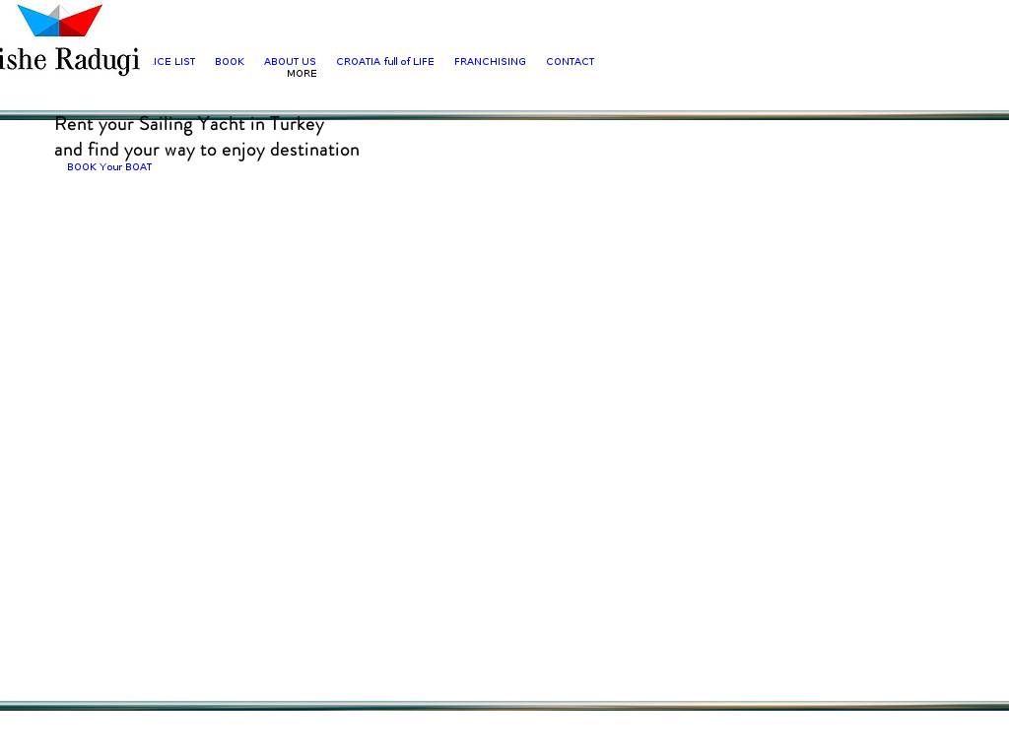Screen dimensions: 1009x756
Task: Click the paper boat logo icon
Action: click(60, 20)
